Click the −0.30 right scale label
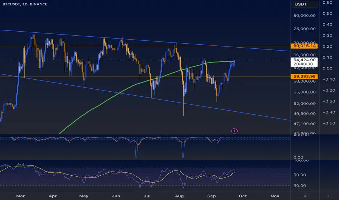 pos(329,101)
